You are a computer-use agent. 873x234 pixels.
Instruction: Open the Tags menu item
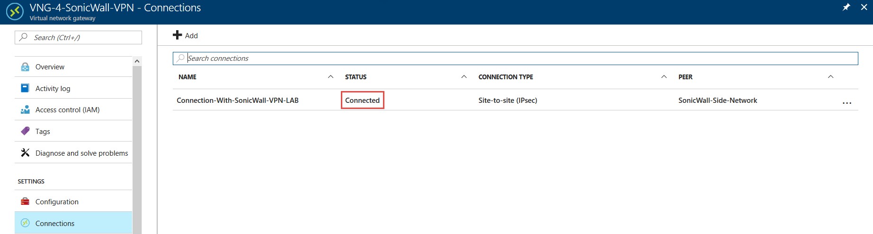73,131
